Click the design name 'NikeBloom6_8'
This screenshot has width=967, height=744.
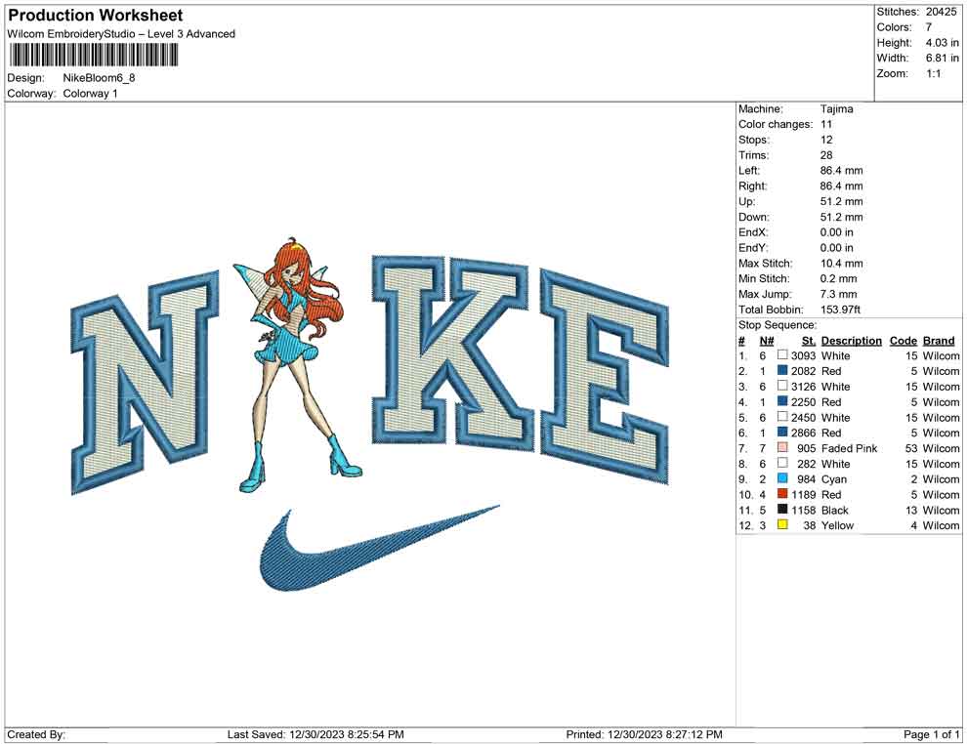coord(99,78)
